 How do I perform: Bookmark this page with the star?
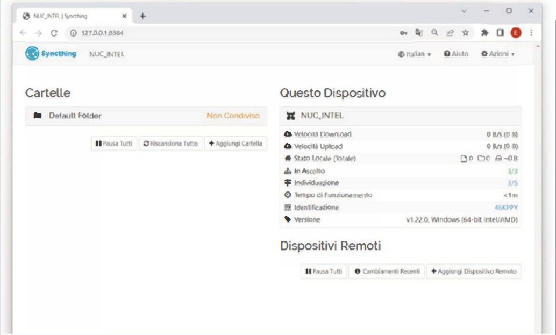[x=466, y=33]
